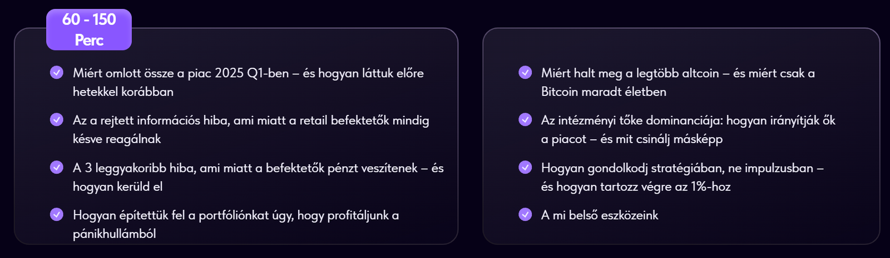
Task: Click the 'tartozz végre az 1%-hoz' text line
Action: point(636,186)
